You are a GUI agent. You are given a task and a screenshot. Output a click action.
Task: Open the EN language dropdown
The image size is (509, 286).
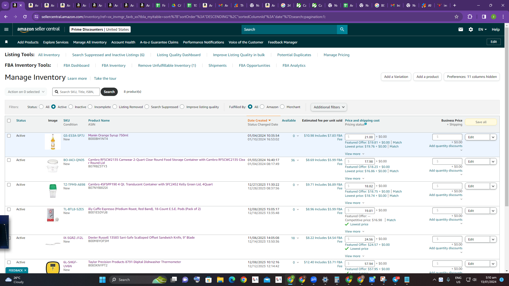pos(482,29)
